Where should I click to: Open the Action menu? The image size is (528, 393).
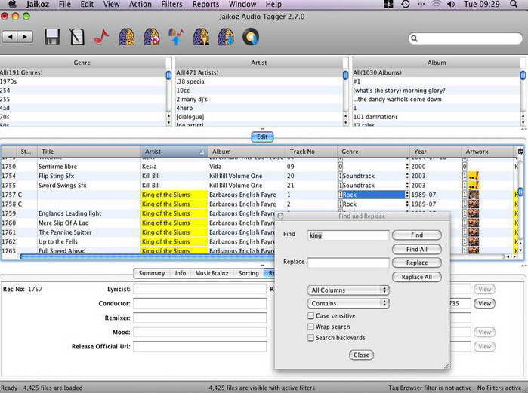pyautogui.click(x=140, y=4)
